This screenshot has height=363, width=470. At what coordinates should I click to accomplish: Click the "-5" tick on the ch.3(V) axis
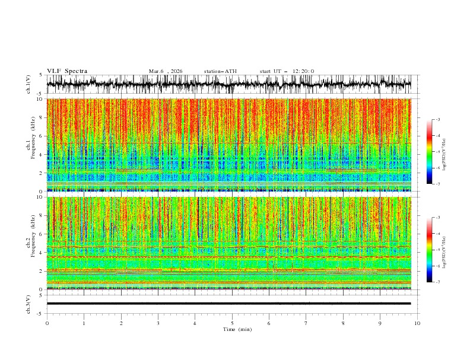tap(40, 314)
